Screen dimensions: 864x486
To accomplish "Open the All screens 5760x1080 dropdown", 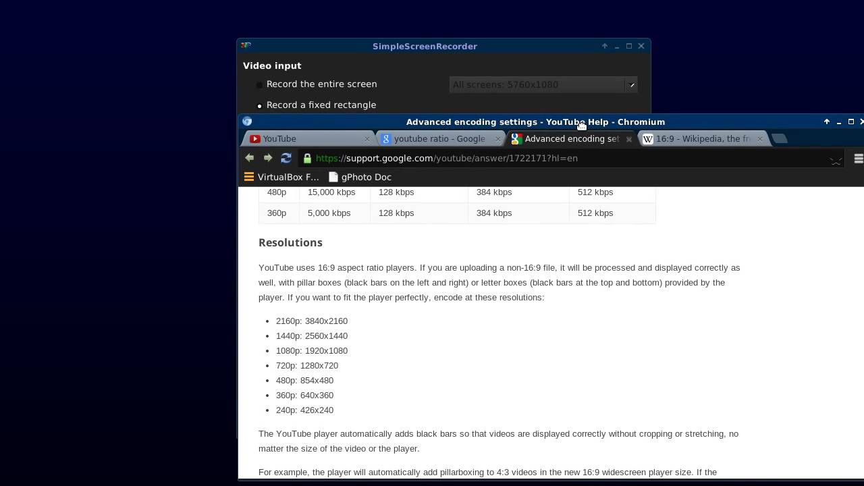I will tap(543, 84).
